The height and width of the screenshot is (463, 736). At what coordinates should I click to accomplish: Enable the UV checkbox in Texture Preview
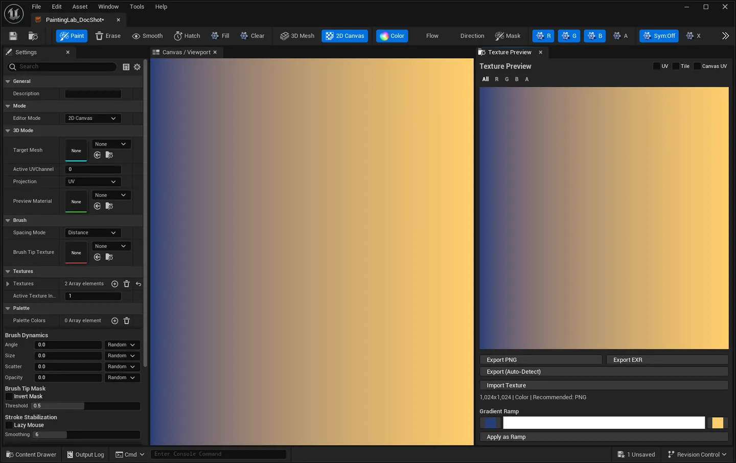tap(657, 66)
